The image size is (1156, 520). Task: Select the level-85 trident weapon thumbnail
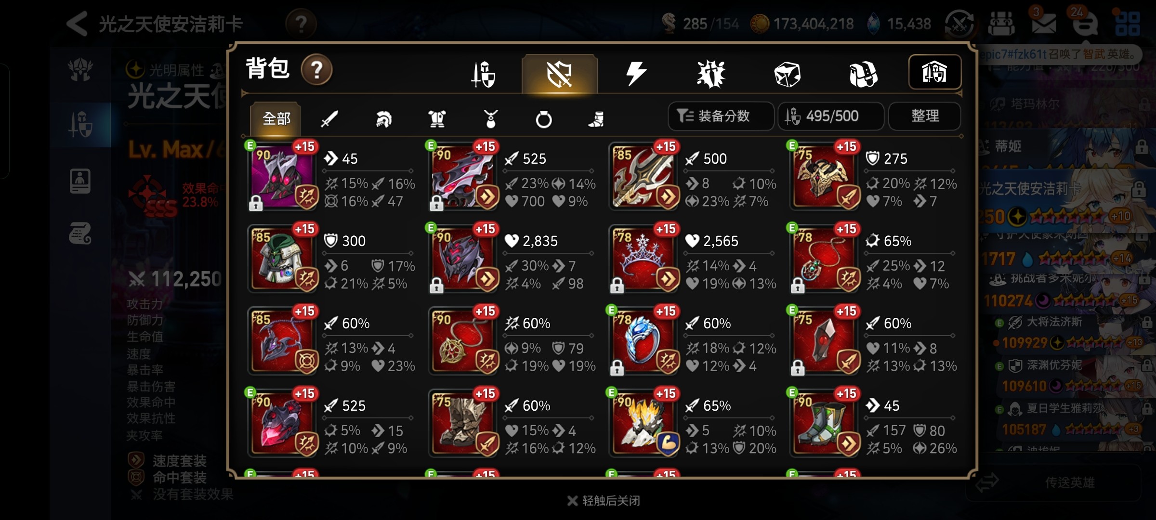coord(644,177)
